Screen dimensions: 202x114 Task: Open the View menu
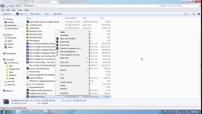(14, 10)
